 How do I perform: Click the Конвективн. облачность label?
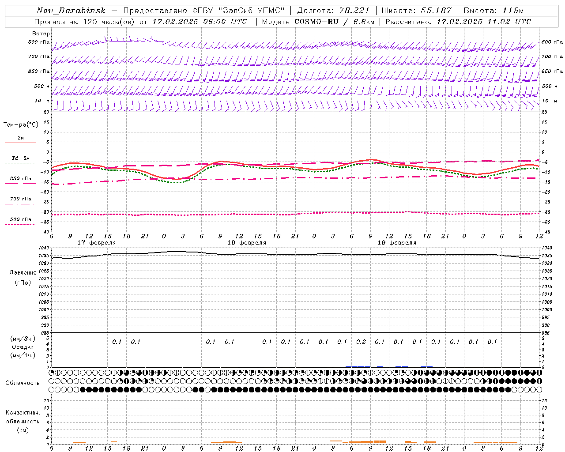click(x=23, y=421)
